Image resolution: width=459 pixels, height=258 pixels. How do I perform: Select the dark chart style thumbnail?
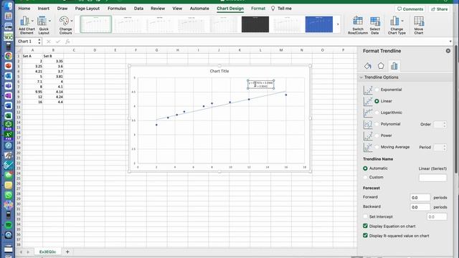(255, 24)
